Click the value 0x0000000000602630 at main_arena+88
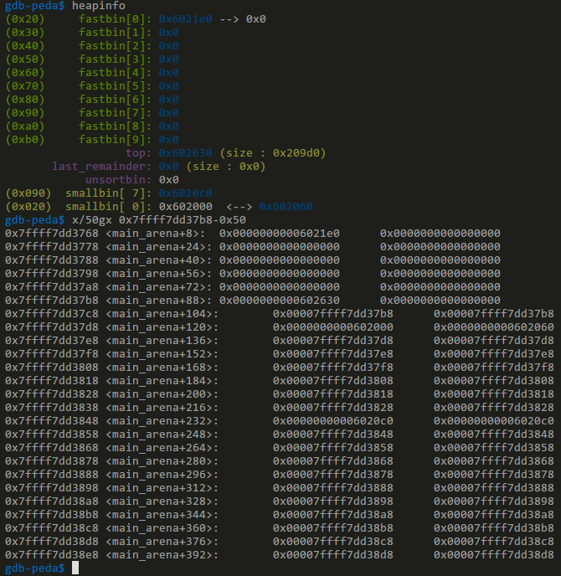 [279, 301]
